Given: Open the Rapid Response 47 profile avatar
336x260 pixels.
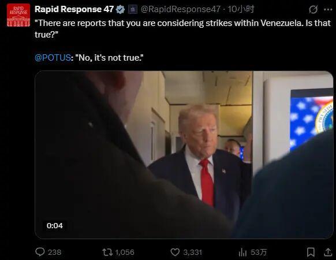Looking at the screenshot, I should click(18, 15).
